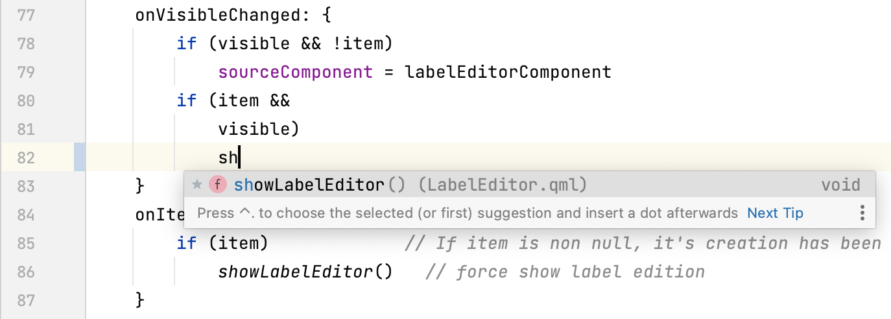Screen dimensions: 891x319
Task: Click the labelEditorComponent identifier
Action: pos(508,72)
